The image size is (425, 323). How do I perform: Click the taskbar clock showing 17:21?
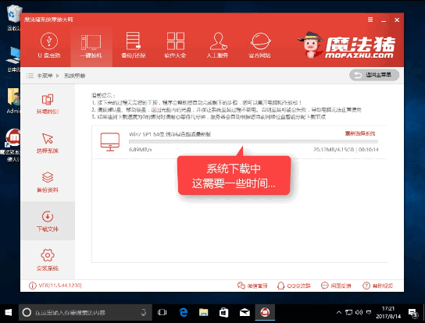(388, 313)
